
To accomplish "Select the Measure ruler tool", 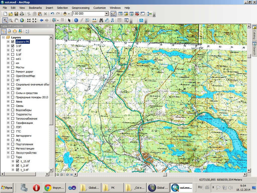I will (x=94, y=20).
